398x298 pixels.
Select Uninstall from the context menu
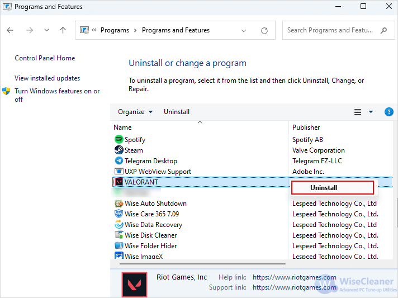tap(333, 188)
